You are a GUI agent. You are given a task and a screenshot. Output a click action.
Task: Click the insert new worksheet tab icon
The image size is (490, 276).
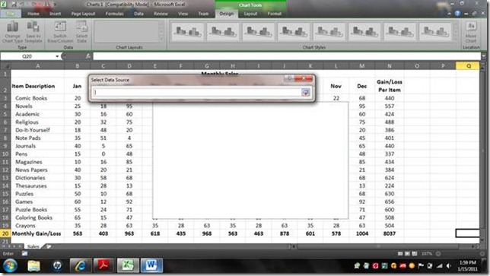point(49,246)
